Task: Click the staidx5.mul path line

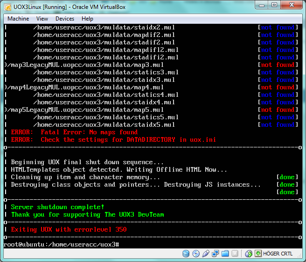Action: pos(104,125)
